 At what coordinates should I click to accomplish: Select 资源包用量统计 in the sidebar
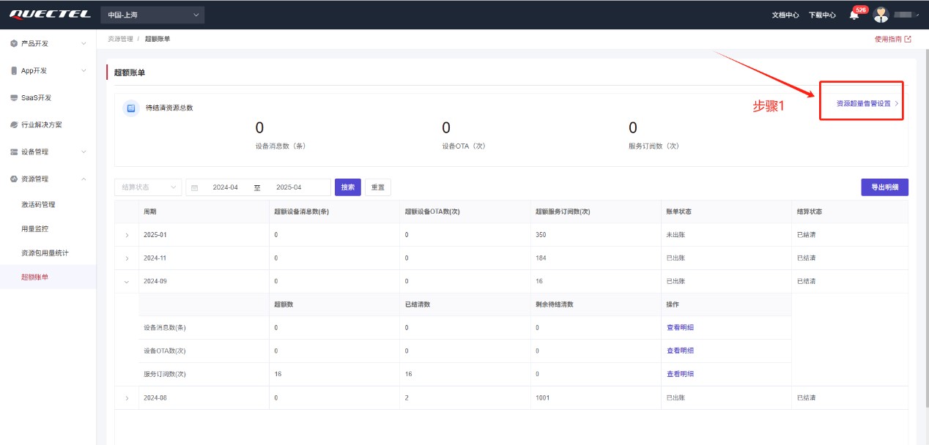[44, 253]
